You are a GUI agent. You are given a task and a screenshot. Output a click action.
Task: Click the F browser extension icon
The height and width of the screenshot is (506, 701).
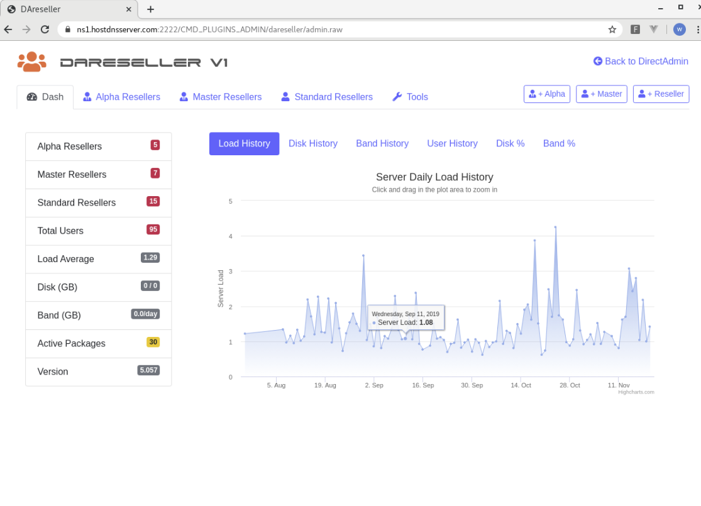(635, 30)
